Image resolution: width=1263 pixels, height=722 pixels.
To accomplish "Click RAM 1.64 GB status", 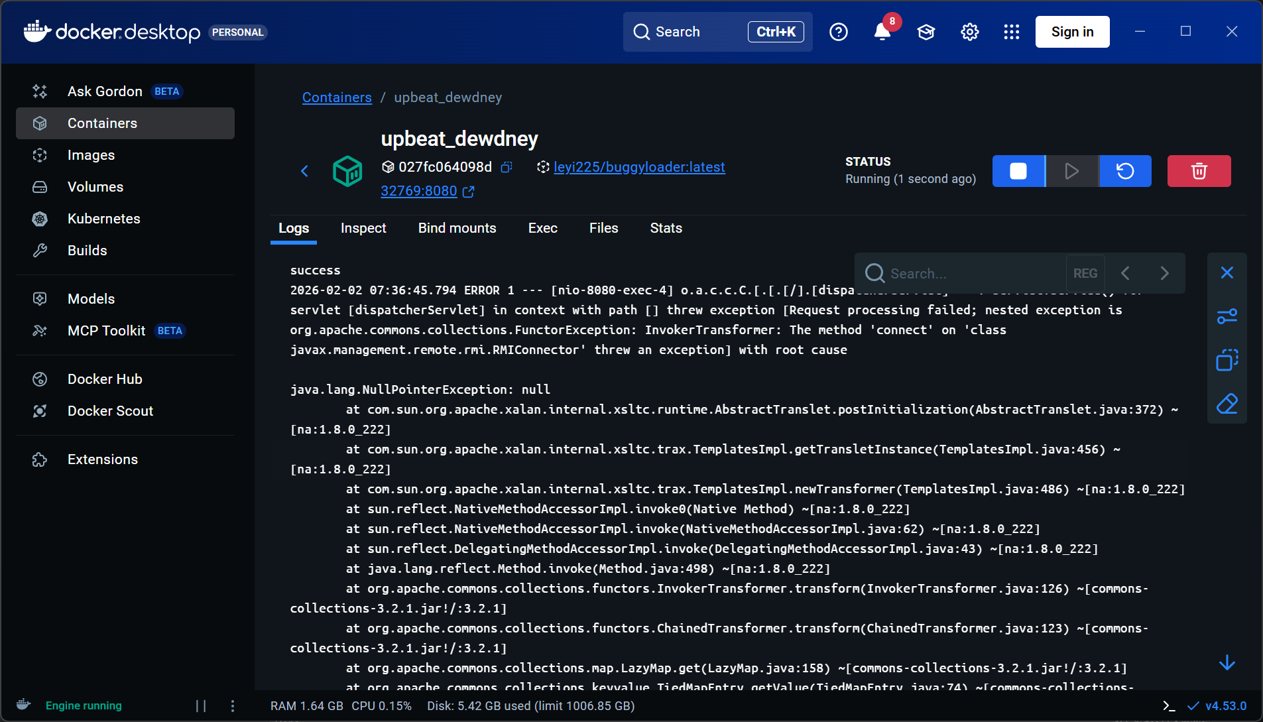I will coord(307,706).
